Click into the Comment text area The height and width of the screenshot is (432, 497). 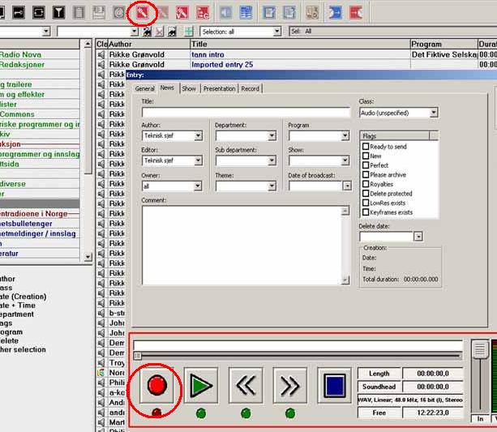(242, 246)
